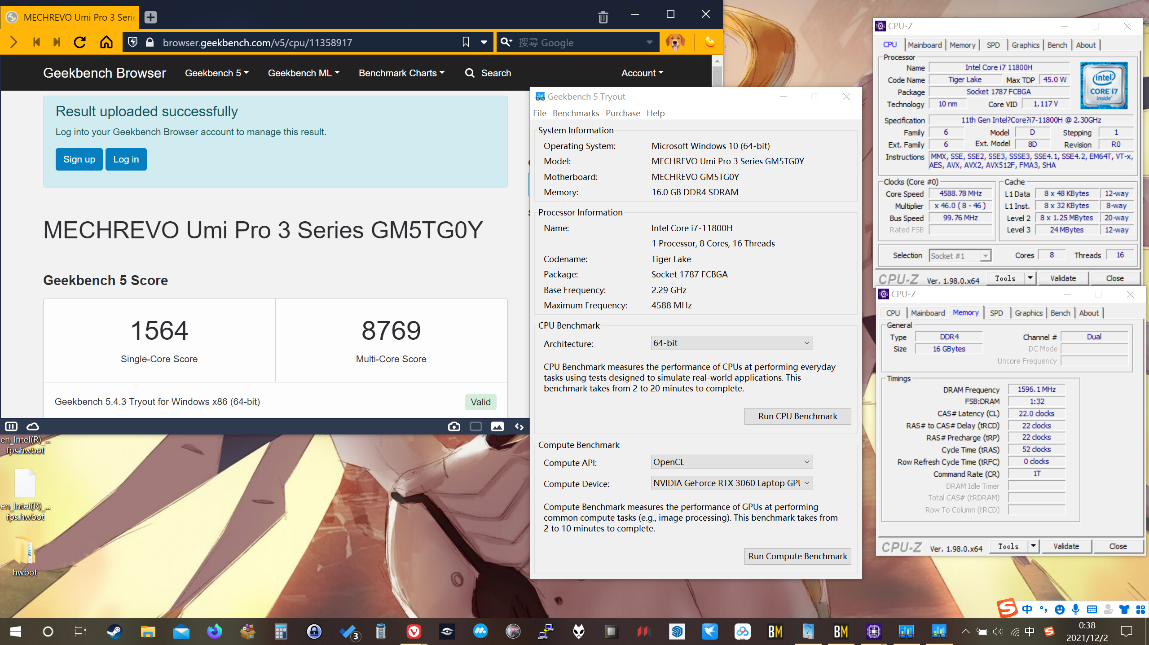Click Run Compute Benchmark
Image resolution: width=1149 pixels, height=645 pixels.
tap(797, 556)
